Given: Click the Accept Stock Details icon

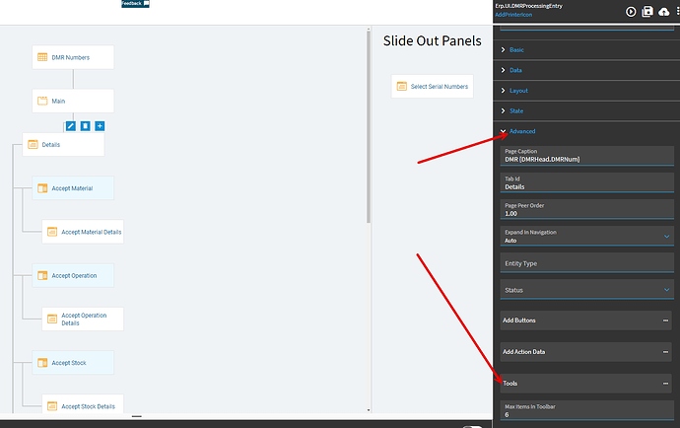Looking at the screenshot, I should (x=52, y=406).
